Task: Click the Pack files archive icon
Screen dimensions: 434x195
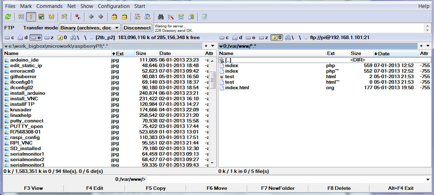Action: coord(114,17)
